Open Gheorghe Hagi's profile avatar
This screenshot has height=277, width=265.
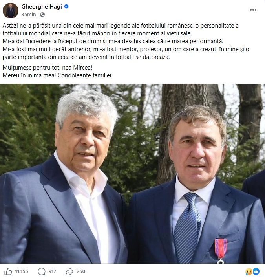click(11, 11)
